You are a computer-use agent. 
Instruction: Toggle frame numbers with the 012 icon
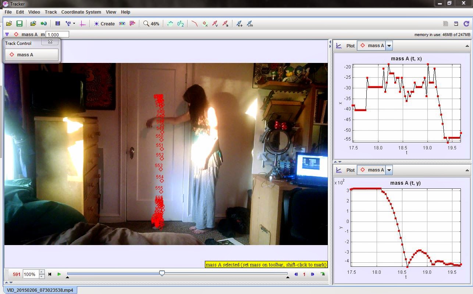180,24
